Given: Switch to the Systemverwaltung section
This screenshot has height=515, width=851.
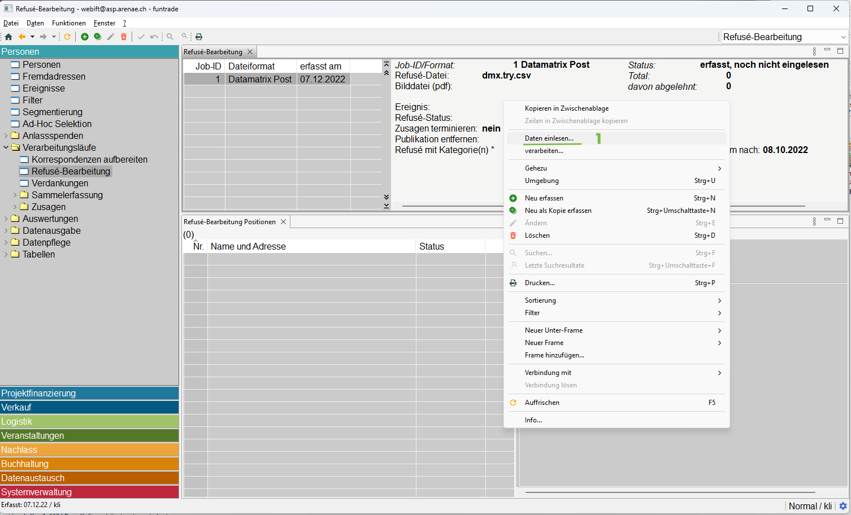Looking at the screenshot, I should [x=89, y=492].
